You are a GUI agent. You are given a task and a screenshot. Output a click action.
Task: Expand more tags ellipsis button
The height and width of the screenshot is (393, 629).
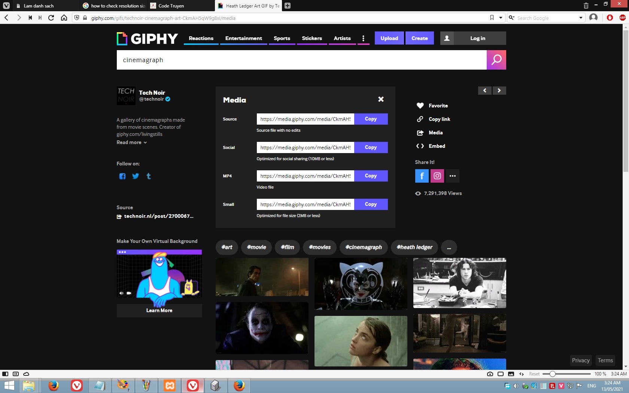point(449,247)
